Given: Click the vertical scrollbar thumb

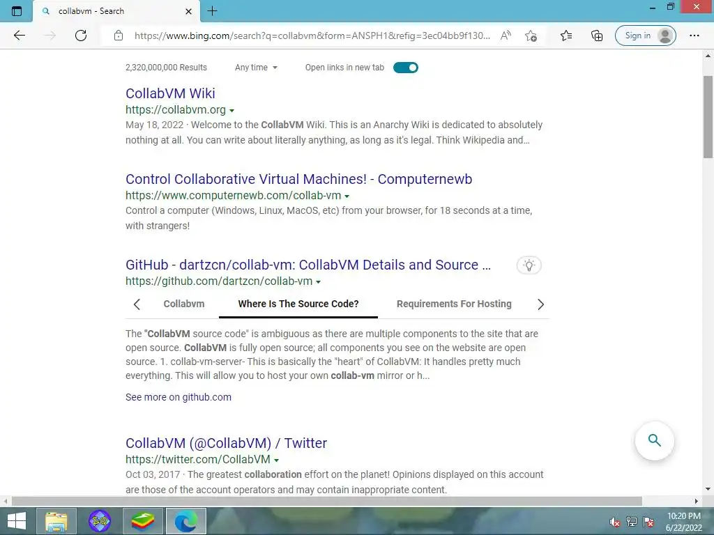Looking at the screenshot, I should pos(708,117).
